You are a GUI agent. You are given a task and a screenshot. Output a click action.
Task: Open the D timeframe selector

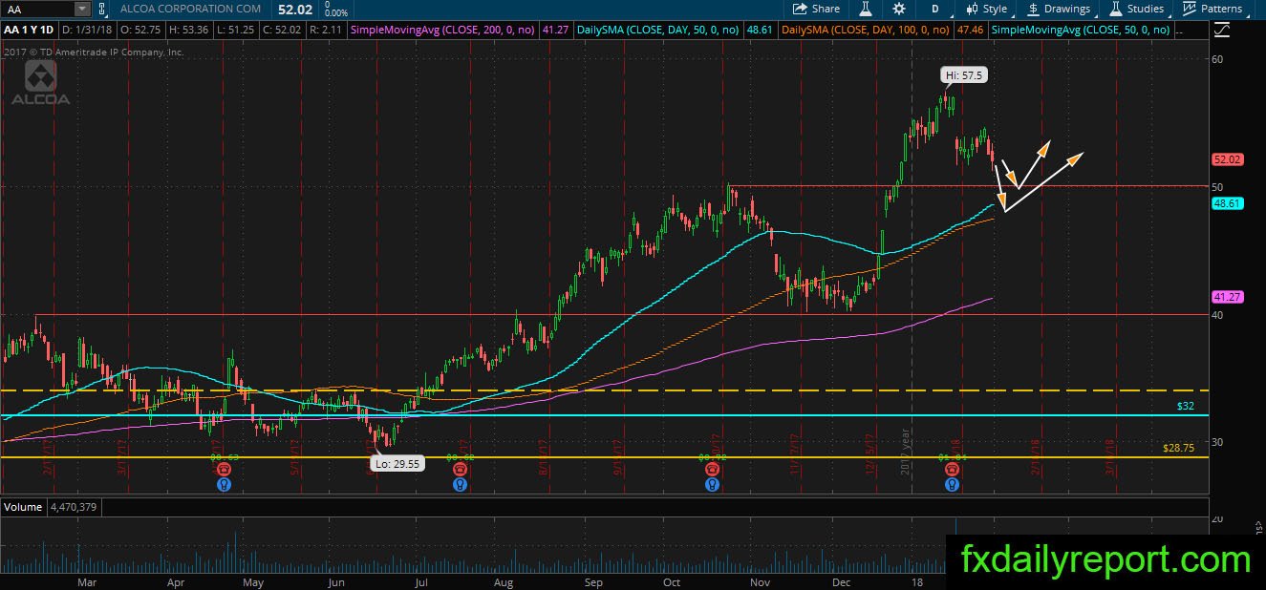(x=933, y=9)
